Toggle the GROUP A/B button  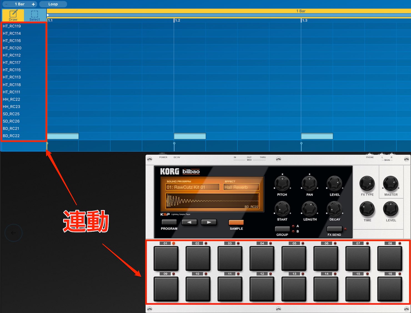pos(282,229)
